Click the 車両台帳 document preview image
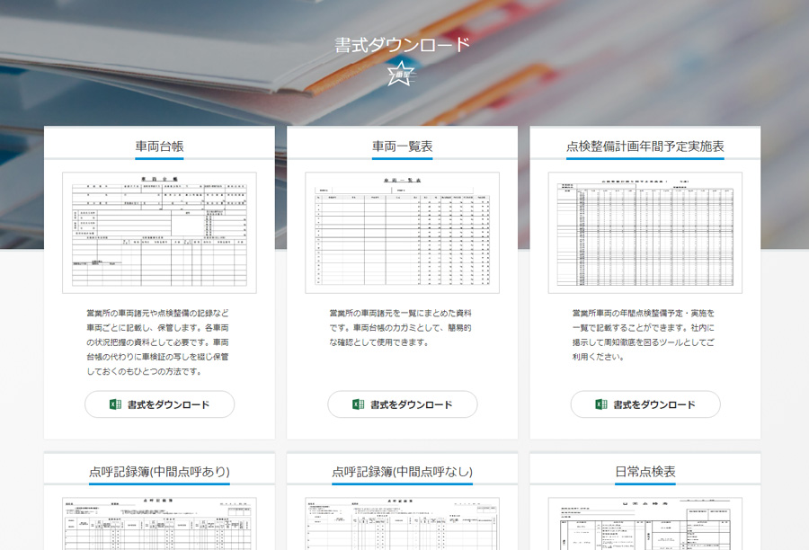The height and width of the screenshot is (550, 809). click(x=160, y=228)
